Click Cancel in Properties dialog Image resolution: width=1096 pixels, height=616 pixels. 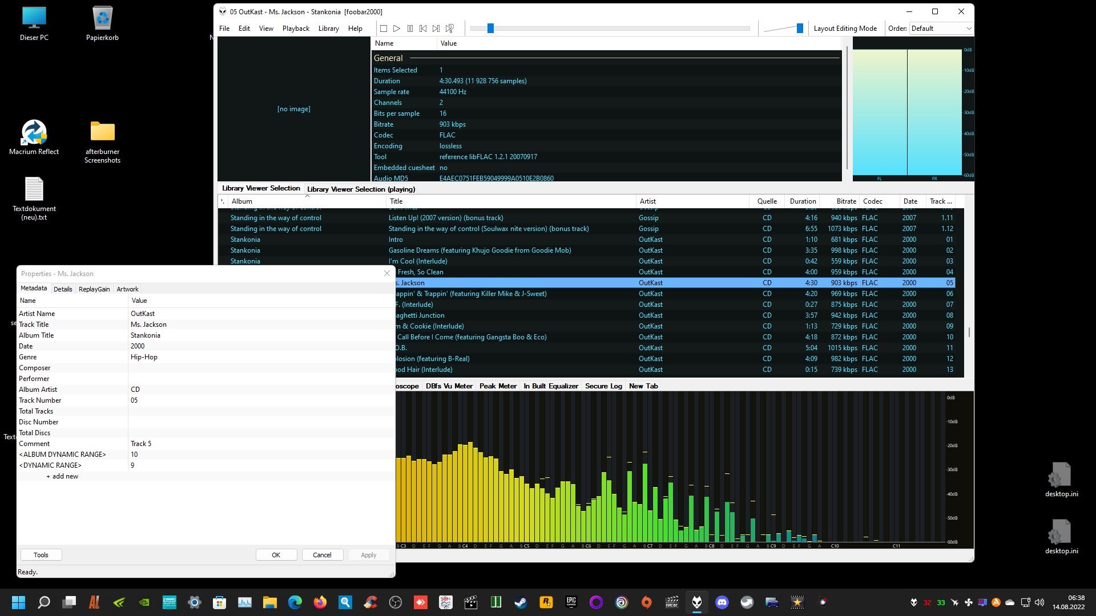pyautogui.click(x=322, y=555)
